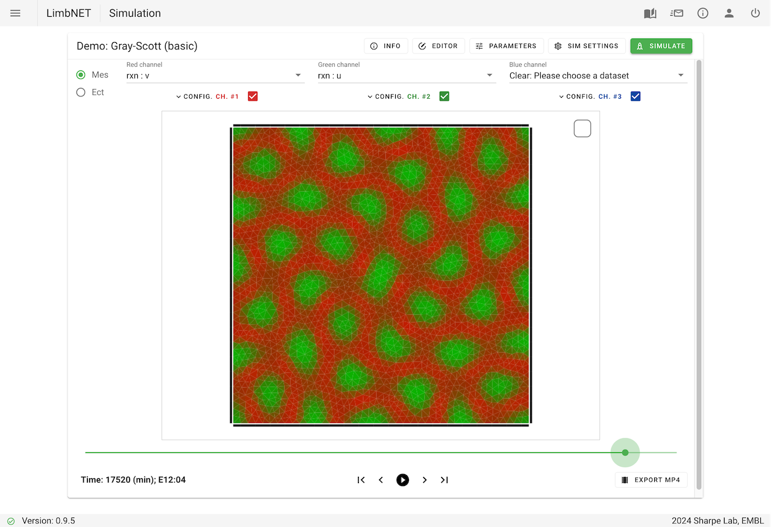Screen dimensions: 771x527
Task: Click the INFO button
Action: pos(385,46)
